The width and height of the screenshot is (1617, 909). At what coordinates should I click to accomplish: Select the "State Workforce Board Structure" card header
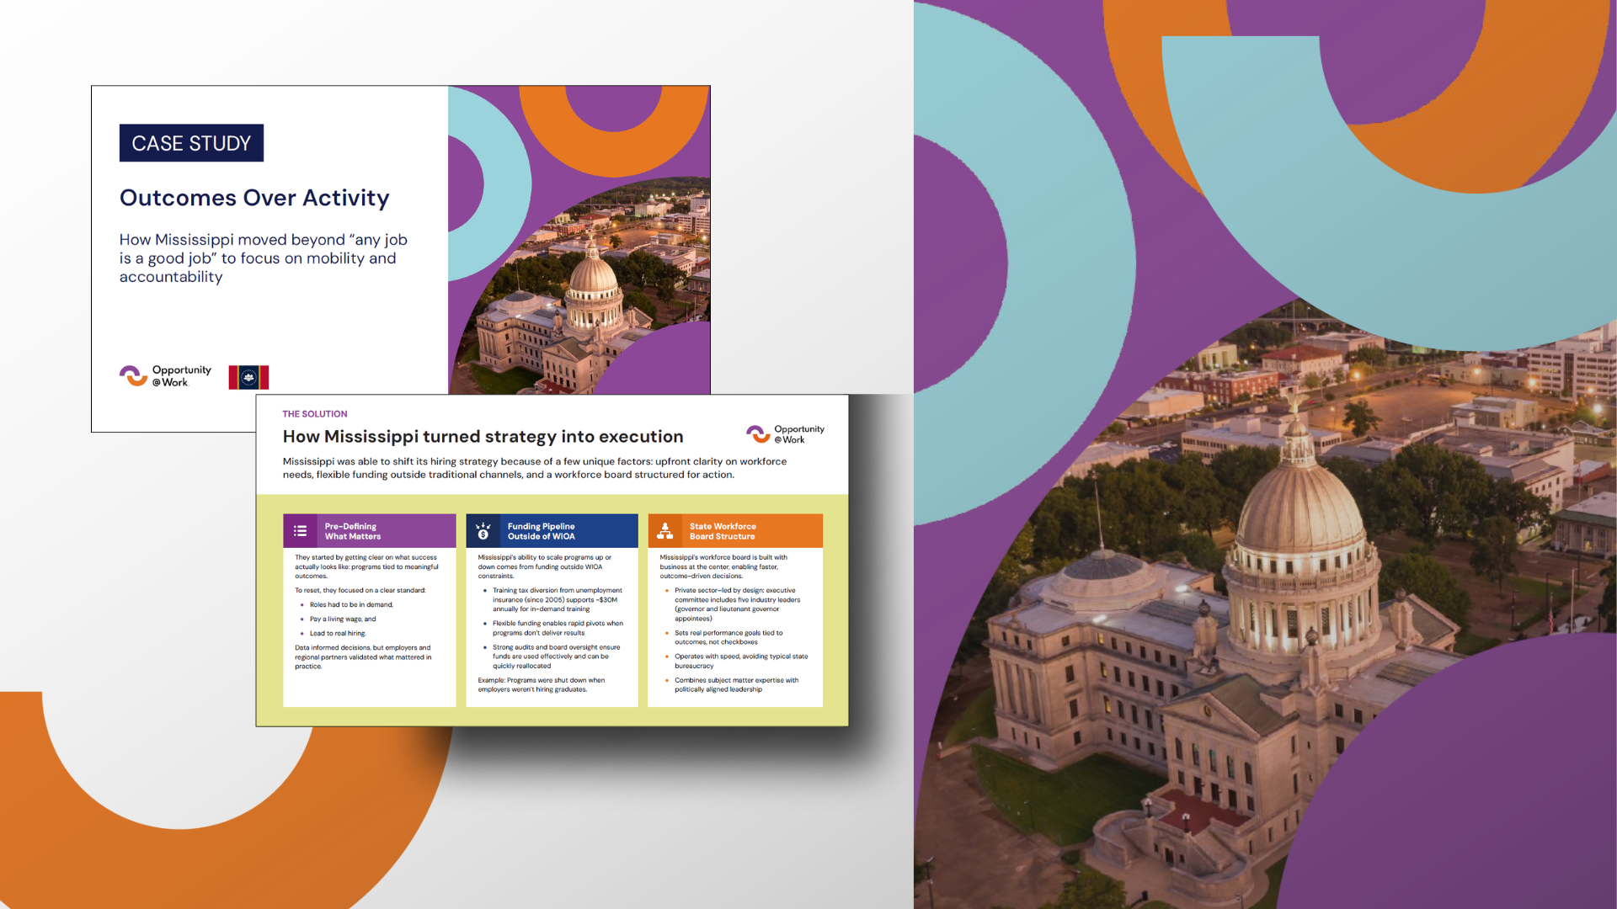[x=735, y=531]
